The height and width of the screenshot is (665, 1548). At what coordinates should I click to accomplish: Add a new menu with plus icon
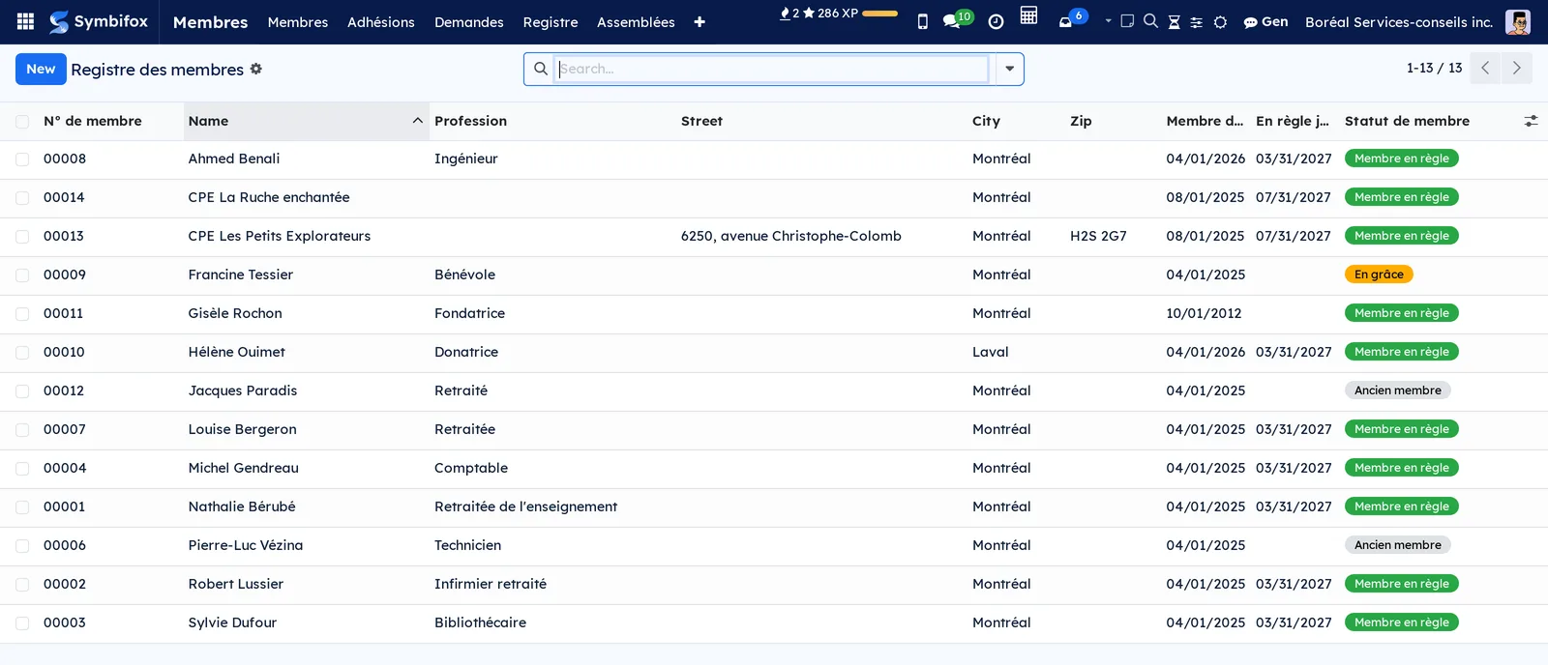[700, 22]
